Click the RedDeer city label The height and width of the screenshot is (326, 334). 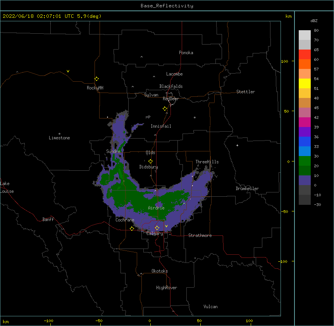[x=170, y=99]
